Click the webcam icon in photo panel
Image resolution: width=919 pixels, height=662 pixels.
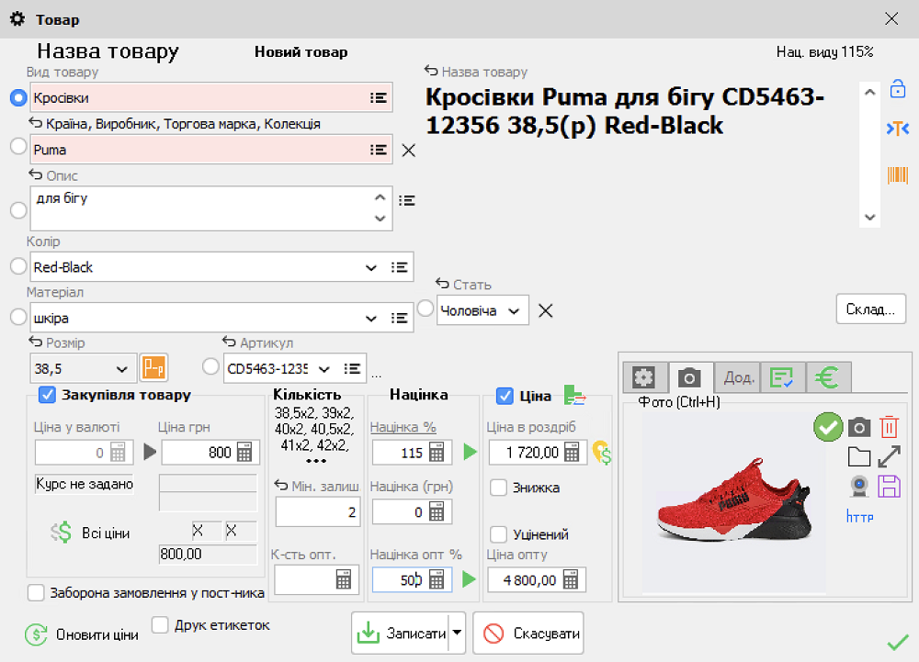pos(858,486)
